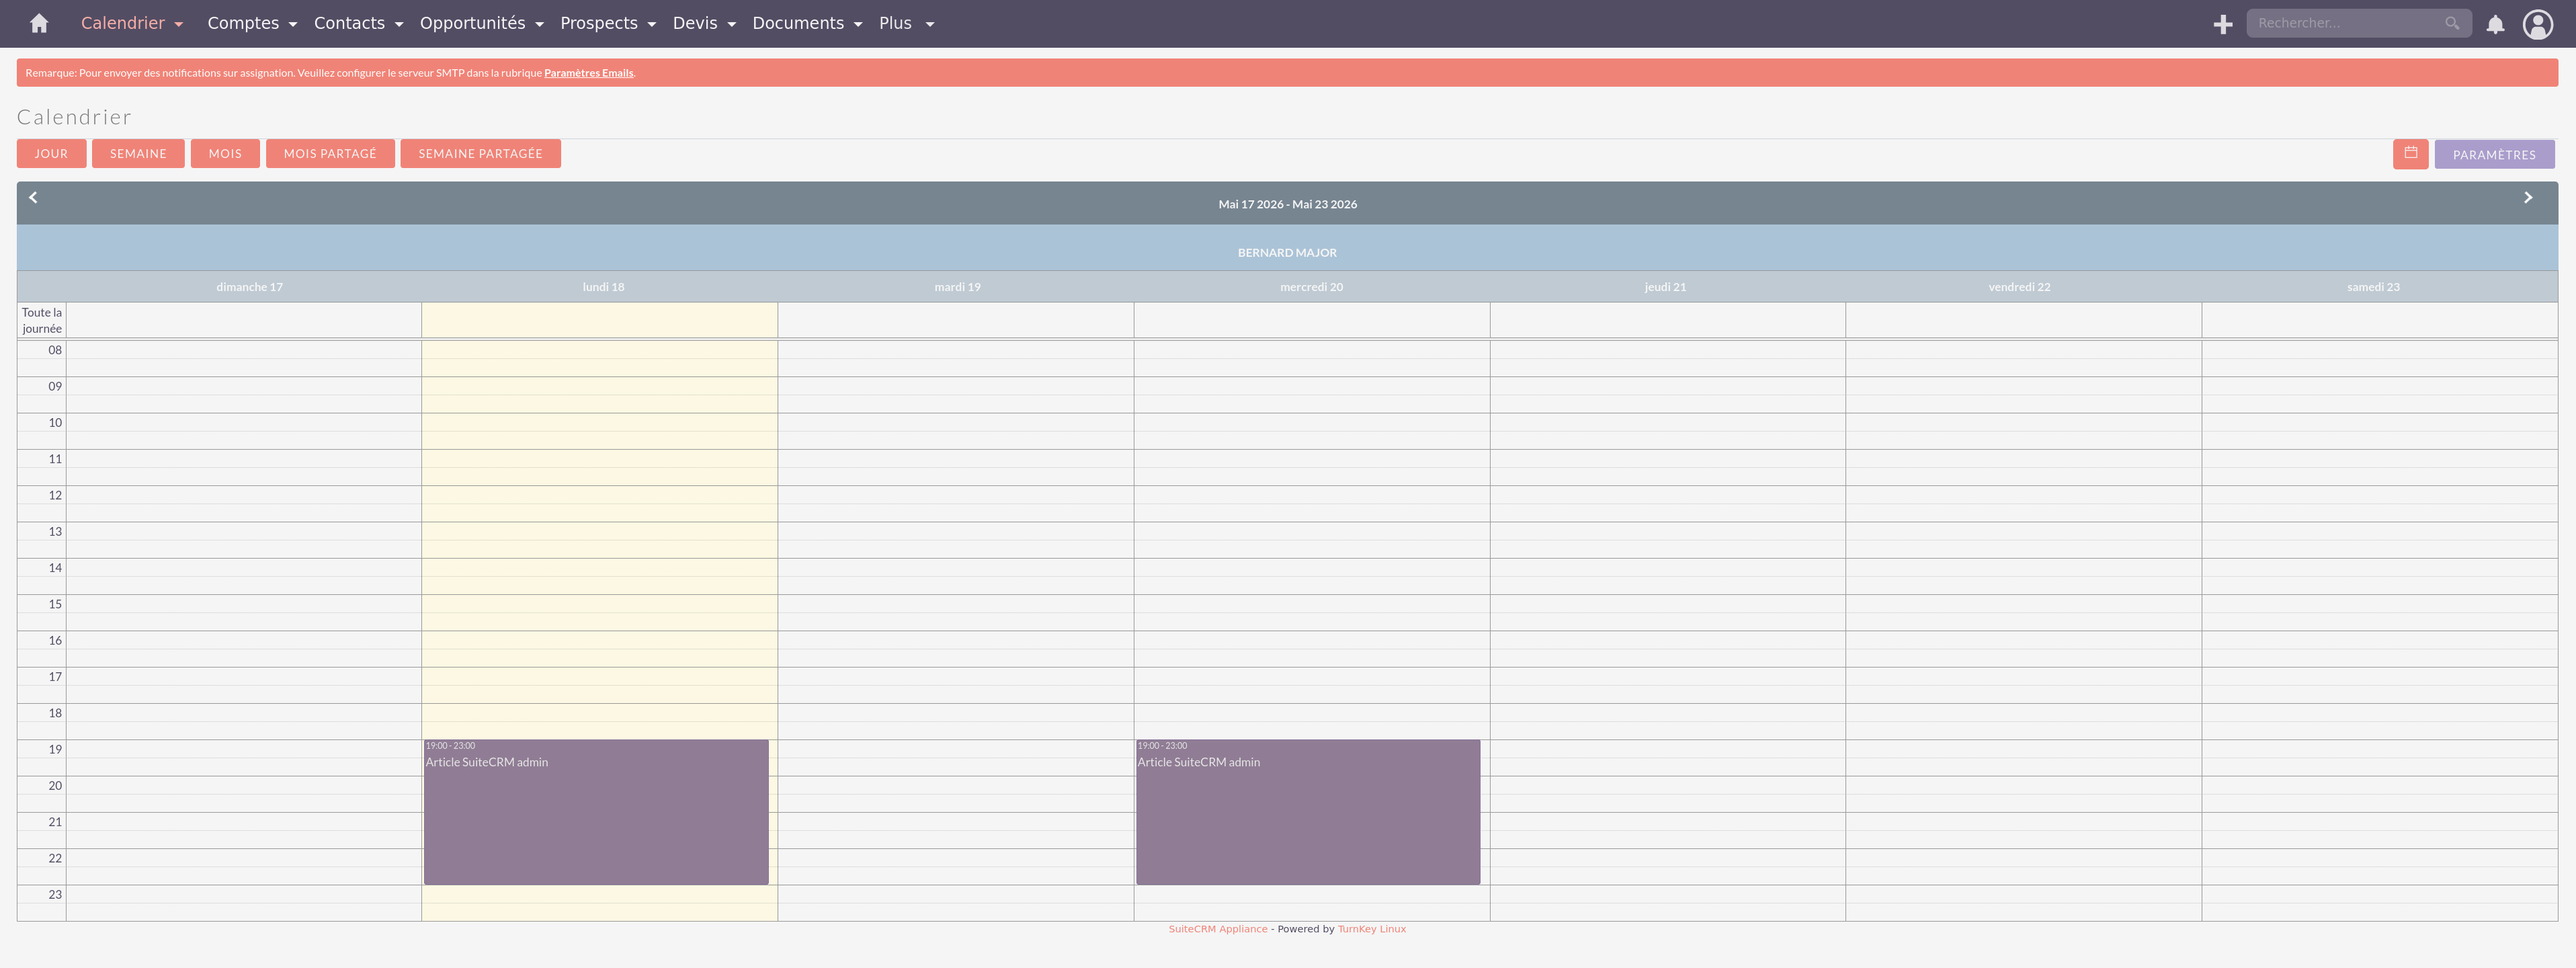Viewport: 2576px width, 968px height.
Task: Go to the home dashboard icon
Action: (x=39, y=23)
